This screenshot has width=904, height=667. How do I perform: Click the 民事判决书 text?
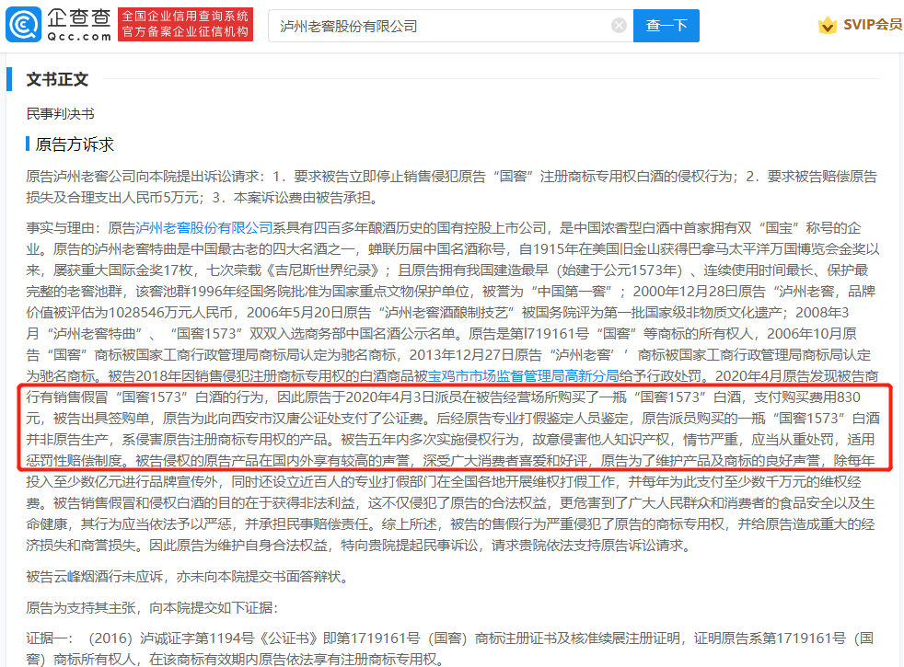[60, 114]
